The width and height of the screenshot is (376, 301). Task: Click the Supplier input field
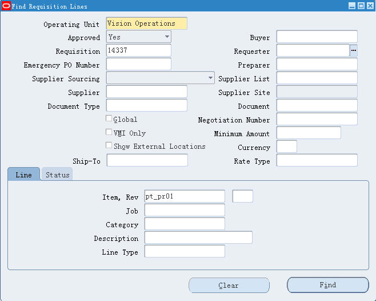147,92
